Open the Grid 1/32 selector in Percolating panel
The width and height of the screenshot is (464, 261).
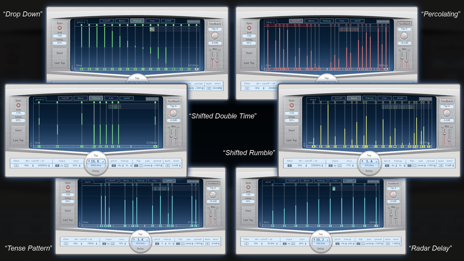[249, 36]
